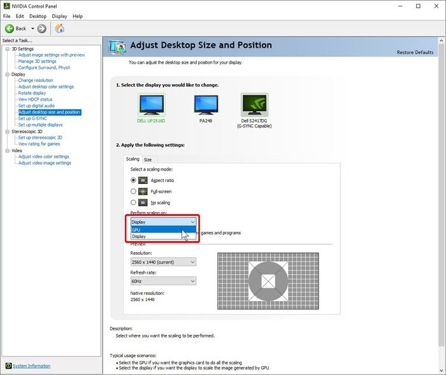Choose GPU from the scaling dropdown list
Viewport: 446px width, 375px height.
(x=136, y=230)
